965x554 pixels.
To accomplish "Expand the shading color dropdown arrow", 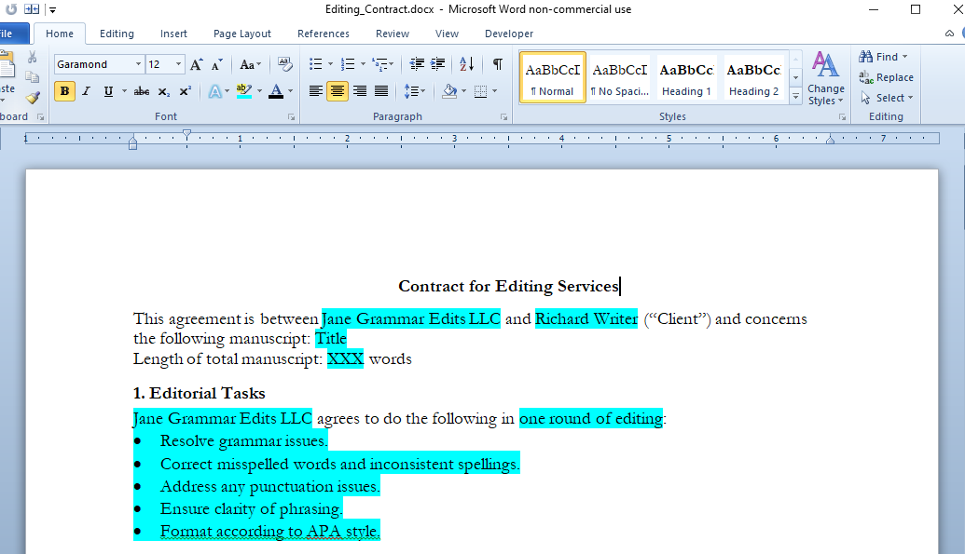I will (x=464, y=91).
